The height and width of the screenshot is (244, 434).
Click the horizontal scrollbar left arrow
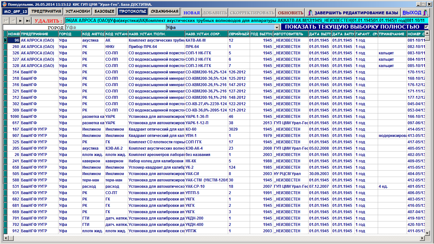coord(5,238)
